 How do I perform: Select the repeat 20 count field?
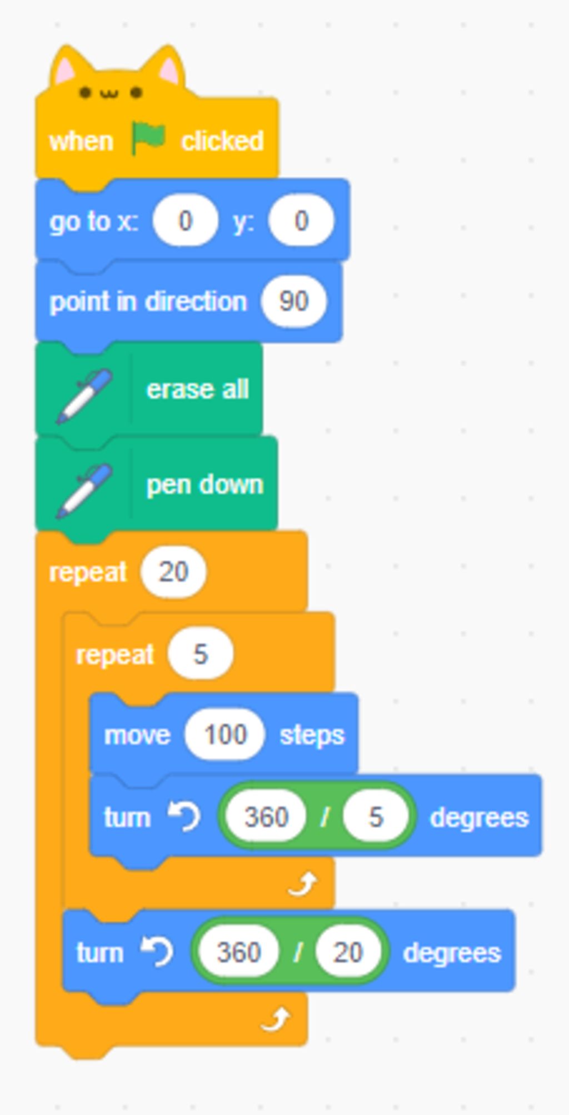click(x=173, y=572)
